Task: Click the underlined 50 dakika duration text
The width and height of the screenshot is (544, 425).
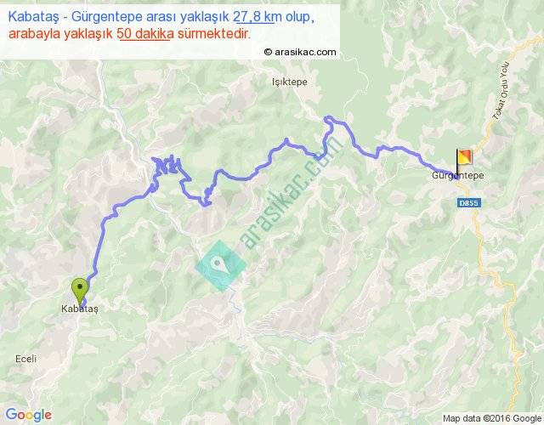Action: (x=145, y=34)
